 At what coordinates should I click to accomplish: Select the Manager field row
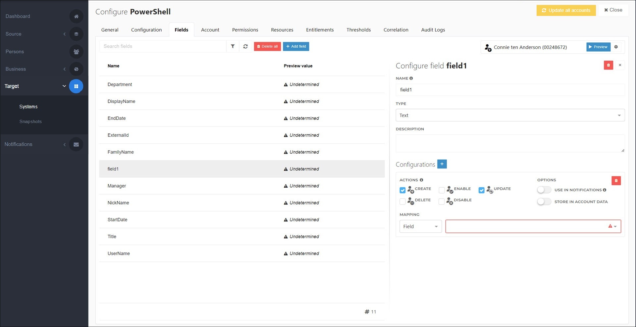pos(242,186)
